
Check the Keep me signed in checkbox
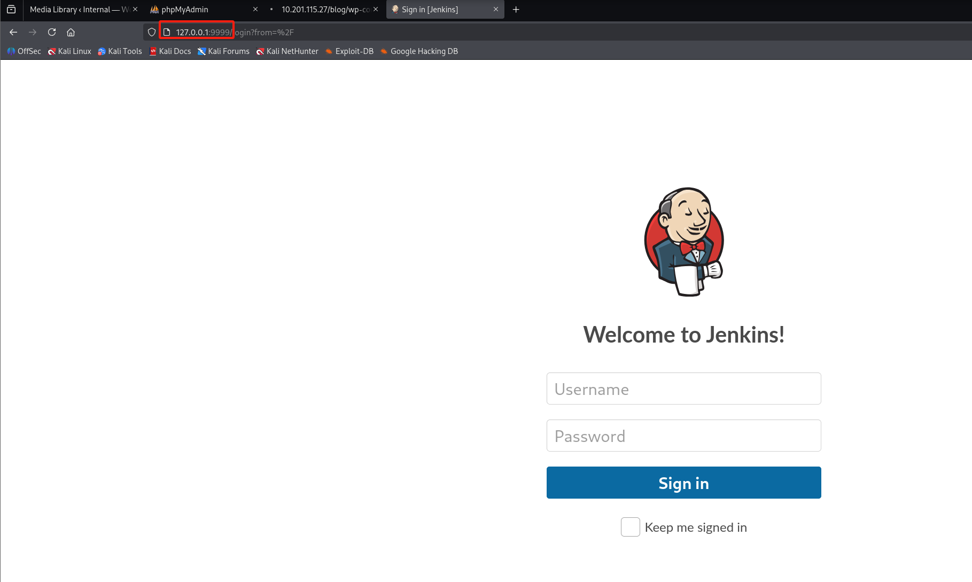click(x=630, y=527)
